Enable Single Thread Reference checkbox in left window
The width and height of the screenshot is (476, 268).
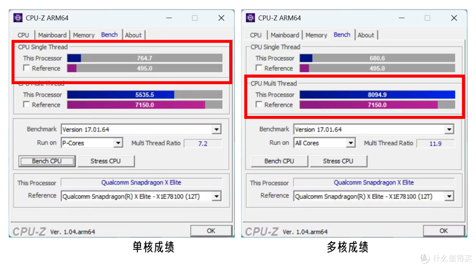click(x=26, y=68)
